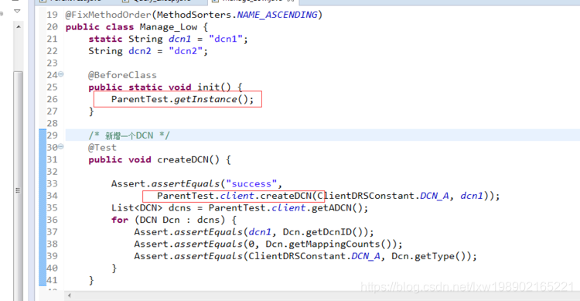Click closing brace on line 41
The width and height of the screenshot is (580, 301).
pos(91,280)
